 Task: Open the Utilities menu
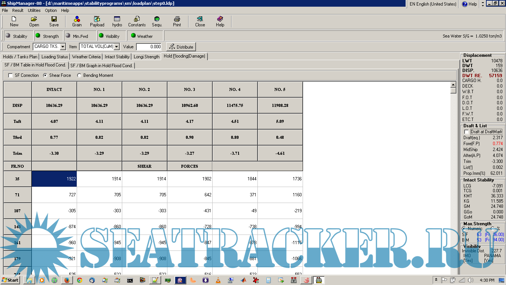coord(34,10)
